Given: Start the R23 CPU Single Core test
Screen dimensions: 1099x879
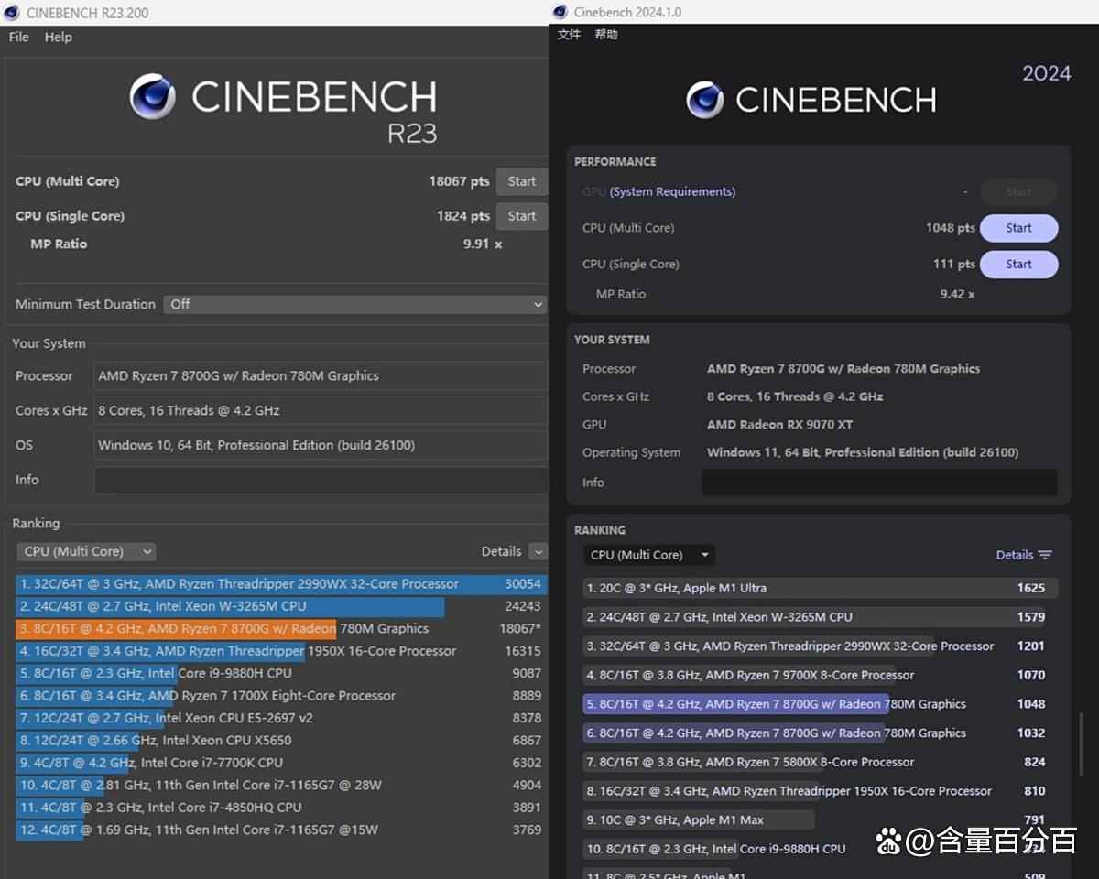Looking at the screenshot, I should (521, 216).
